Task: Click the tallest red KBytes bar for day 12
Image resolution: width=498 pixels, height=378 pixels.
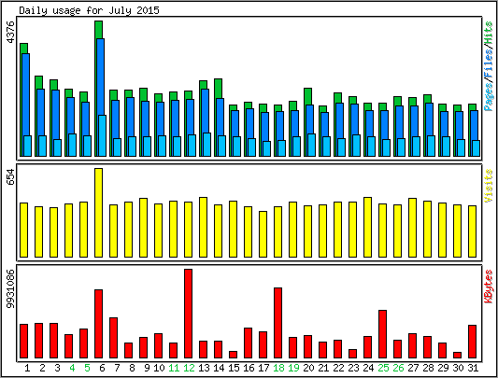Action: pyautogui.click(x=188, y=314)
